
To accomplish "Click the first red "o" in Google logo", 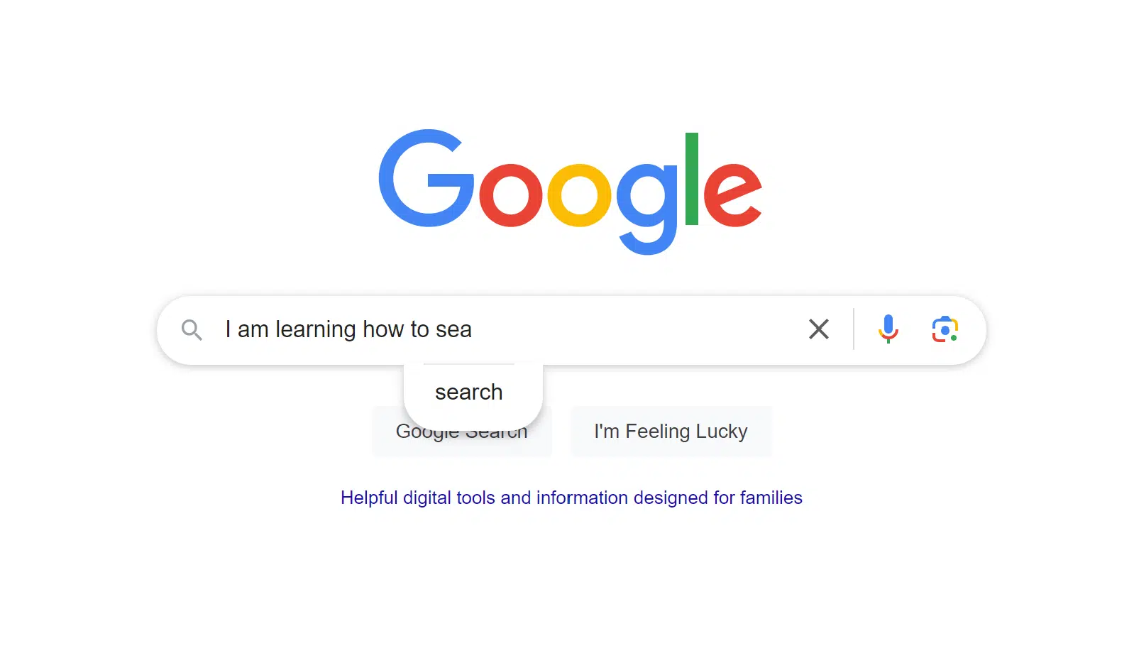I will tap(511, 194).
